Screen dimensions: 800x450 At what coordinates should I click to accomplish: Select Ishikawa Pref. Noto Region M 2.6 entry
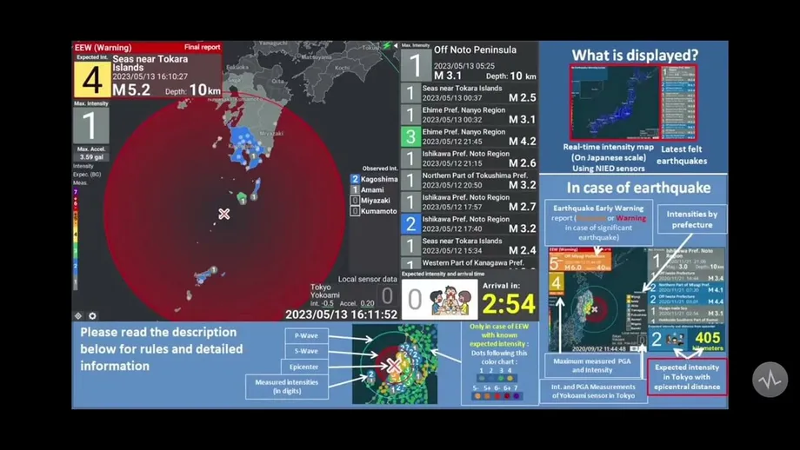[469, 159]
